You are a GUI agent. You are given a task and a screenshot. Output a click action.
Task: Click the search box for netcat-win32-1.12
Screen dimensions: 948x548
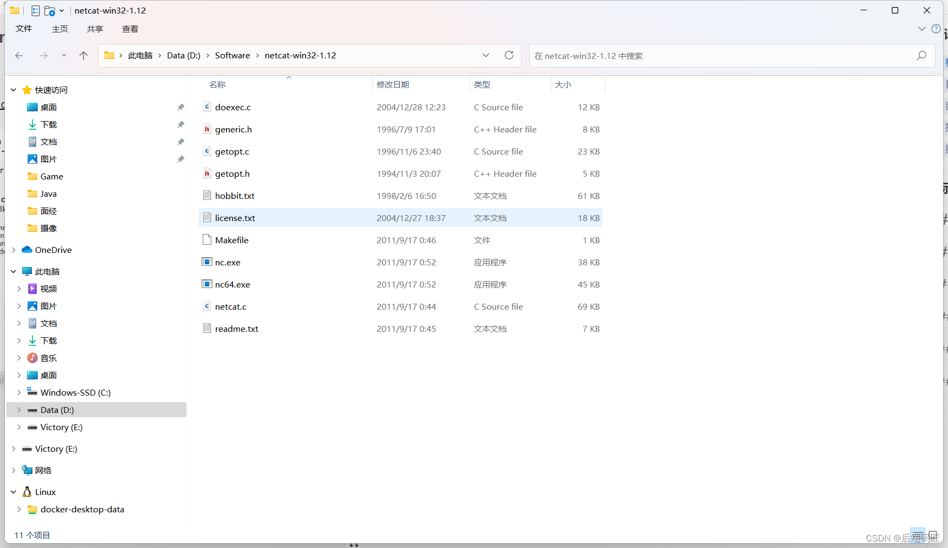tap(732, 56)
